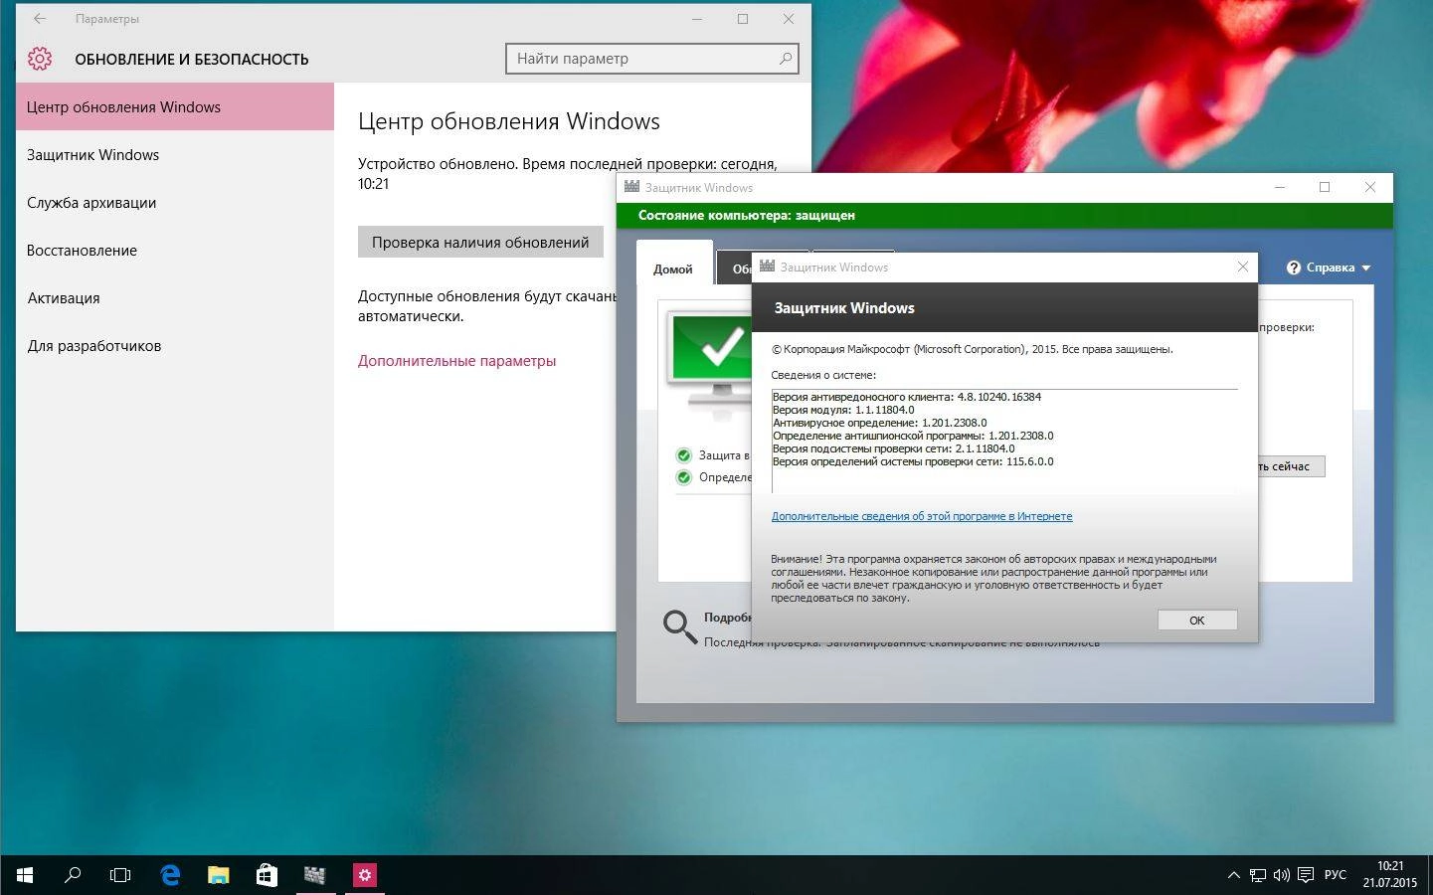Click the settings gear icon in header
Viewport: 1433px width, 895px height.
click(40, 59)
